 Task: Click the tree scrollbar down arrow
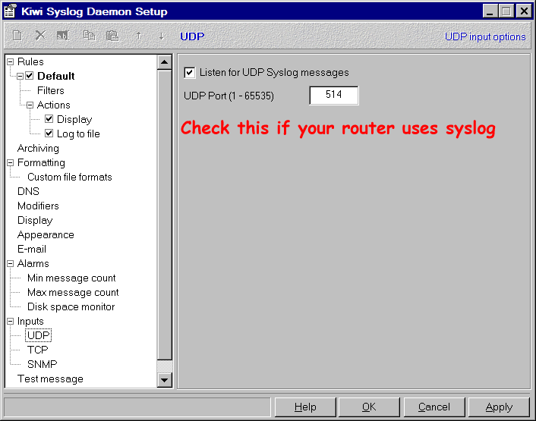pos(165,380)
